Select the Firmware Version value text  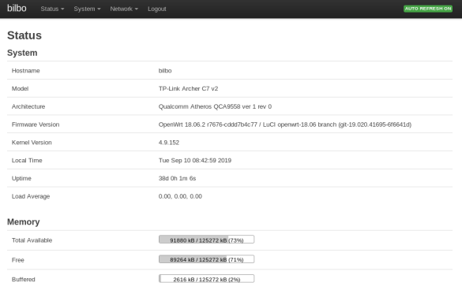coord(285,125)
